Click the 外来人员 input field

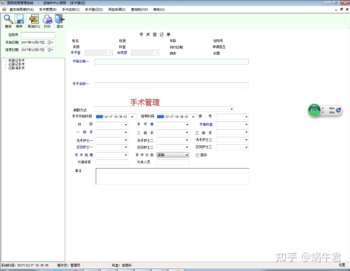pos(173,162)
